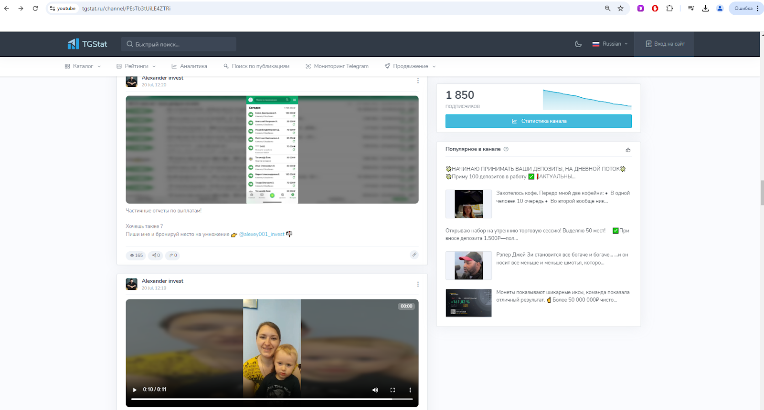
Task: Open 'Мониторинг Telegram' menu item
Action: coord(337,66)
